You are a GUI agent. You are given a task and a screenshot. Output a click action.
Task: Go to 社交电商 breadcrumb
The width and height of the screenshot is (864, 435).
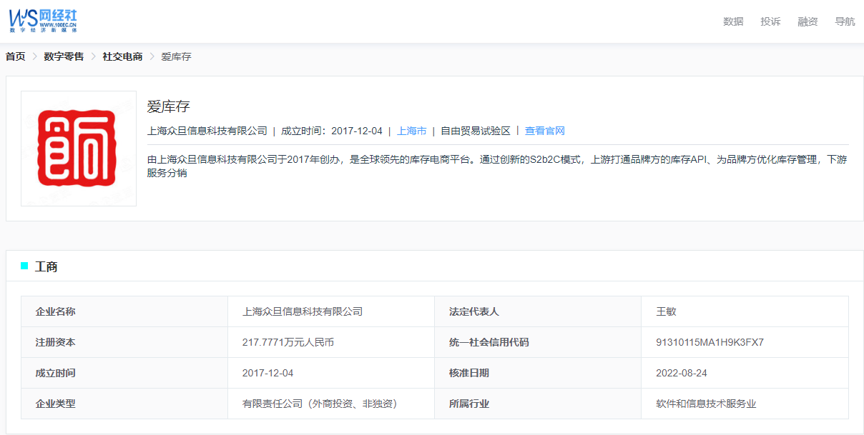coord(122,56)
